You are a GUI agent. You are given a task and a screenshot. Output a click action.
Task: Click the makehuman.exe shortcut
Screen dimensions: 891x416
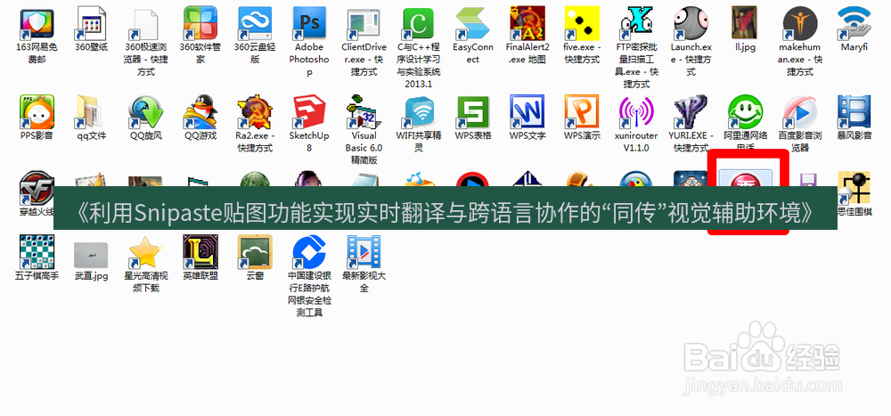[800, 24]
